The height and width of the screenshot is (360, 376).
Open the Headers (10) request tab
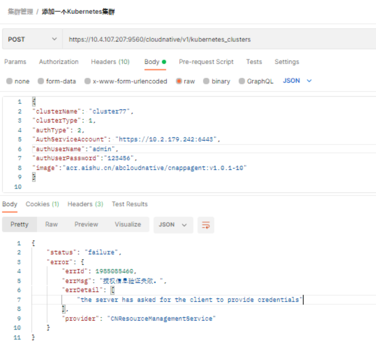pyautogui.click(x=110, y=62)
